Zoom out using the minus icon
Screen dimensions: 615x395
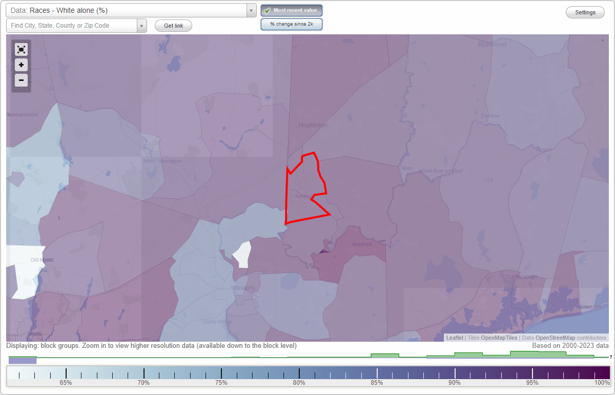pos(21,80)
